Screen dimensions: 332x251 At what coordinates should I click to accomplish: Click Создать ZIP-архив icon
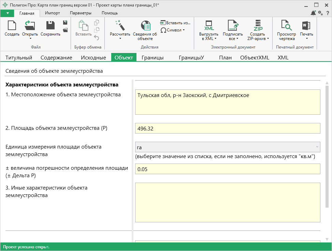click(x=258, y=26)
